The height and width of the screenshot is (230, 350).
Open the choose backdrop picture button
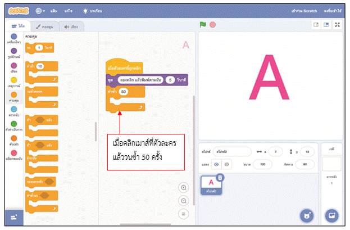(331, 215)
